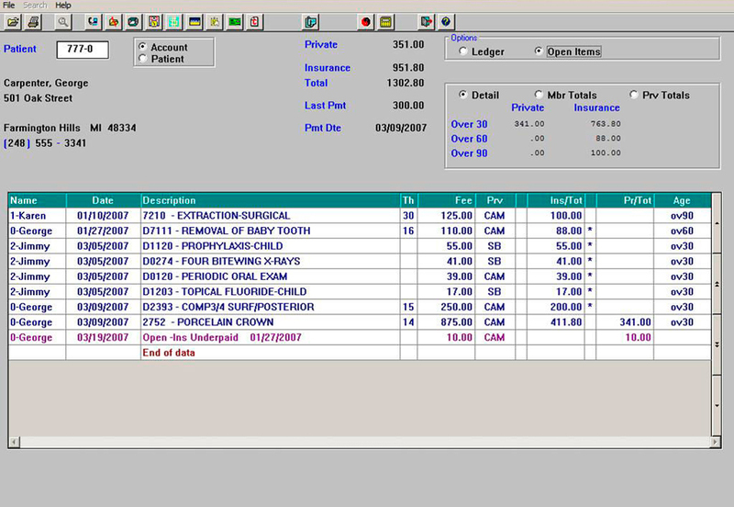This screenshot has height=507, width=734.
Task: Open the File menu
Action: 9,6
